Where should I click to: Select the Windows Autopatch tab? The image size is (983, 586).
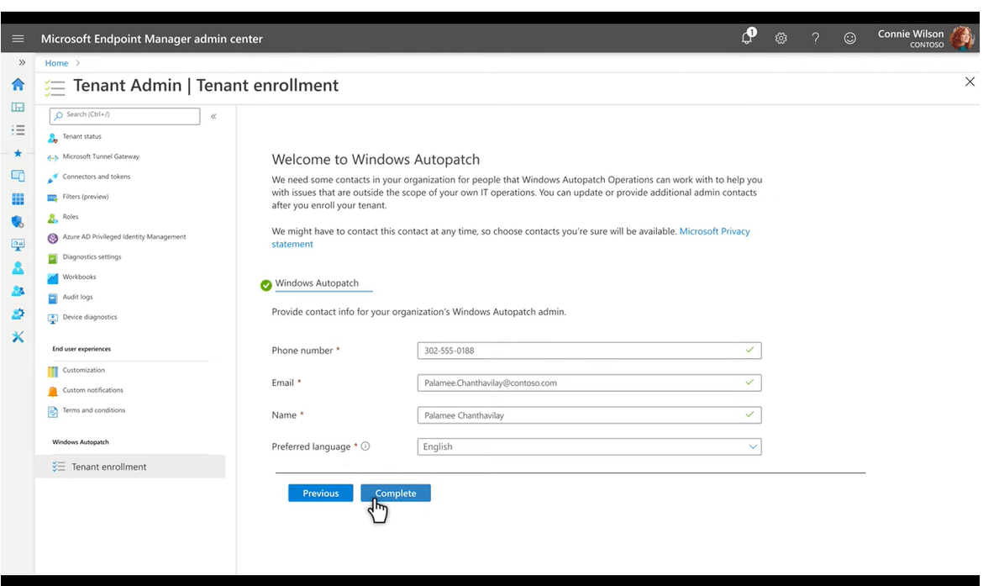(317, 283)
